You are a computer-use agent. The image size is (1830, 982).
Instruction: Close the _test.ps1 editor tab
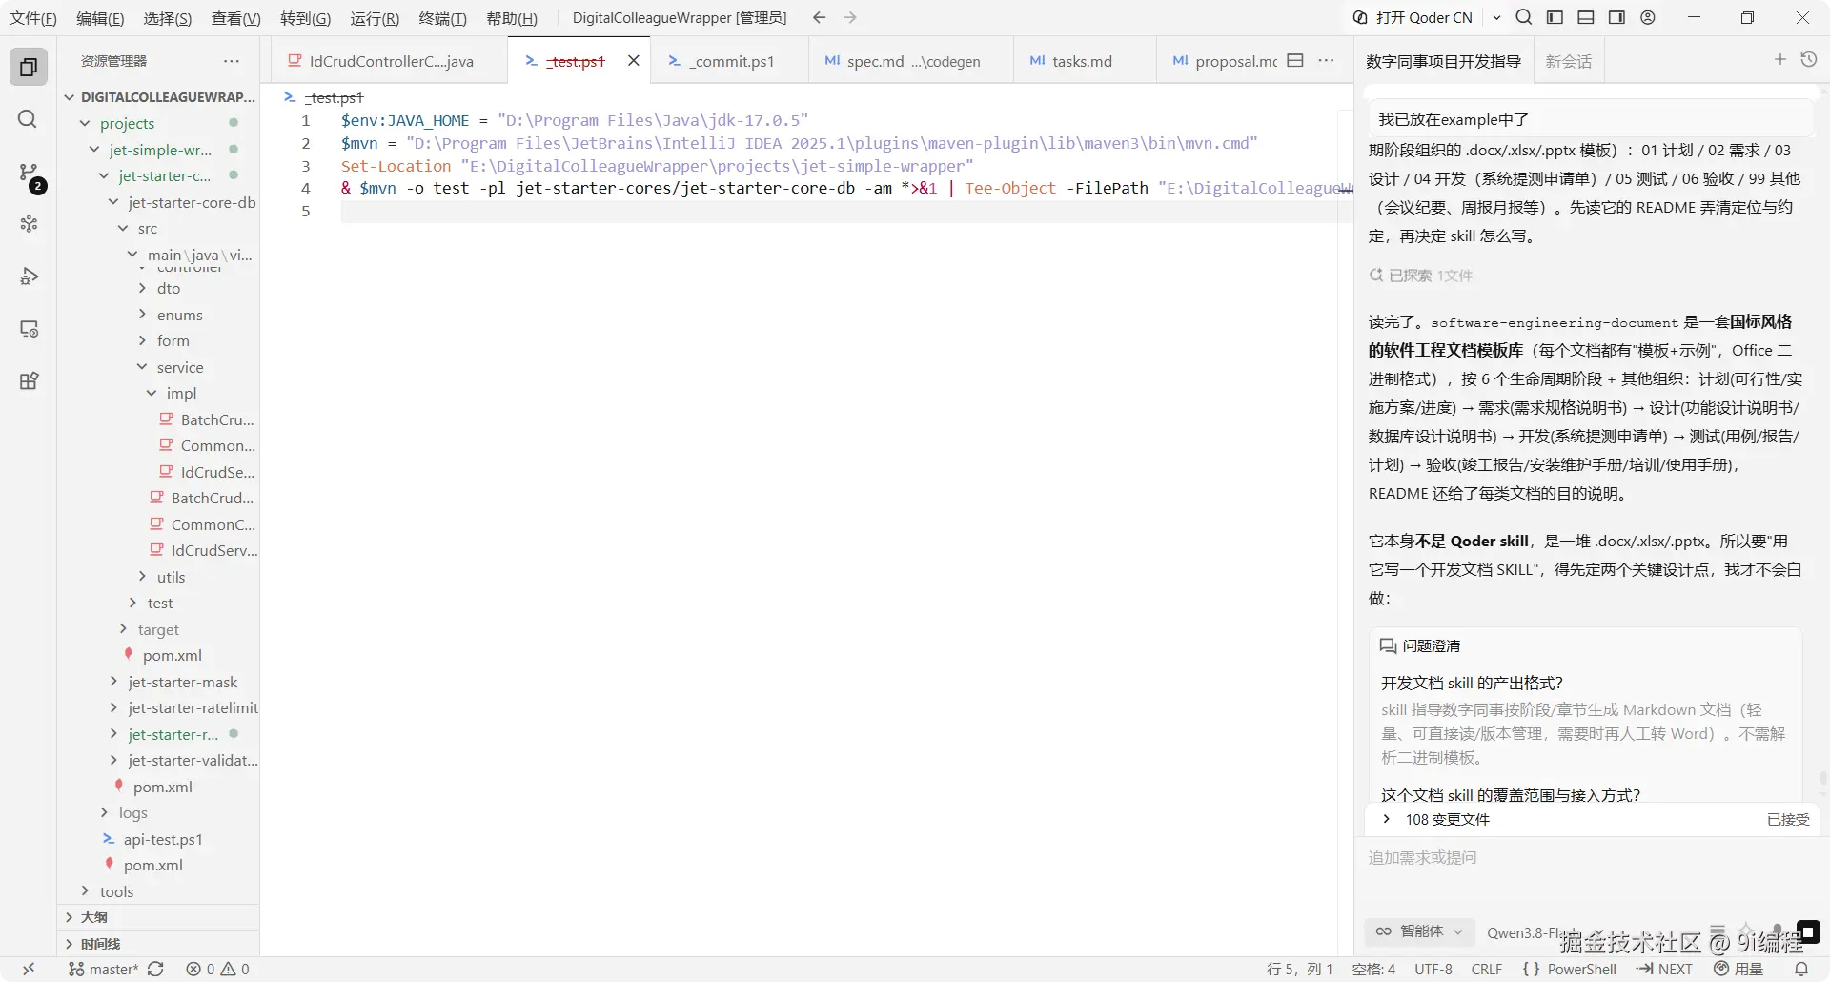(633, 60)
